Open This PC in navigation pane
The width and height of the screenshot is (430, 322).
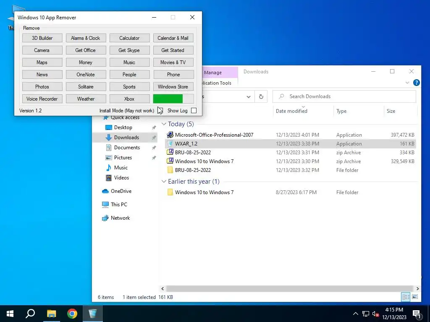119,205
